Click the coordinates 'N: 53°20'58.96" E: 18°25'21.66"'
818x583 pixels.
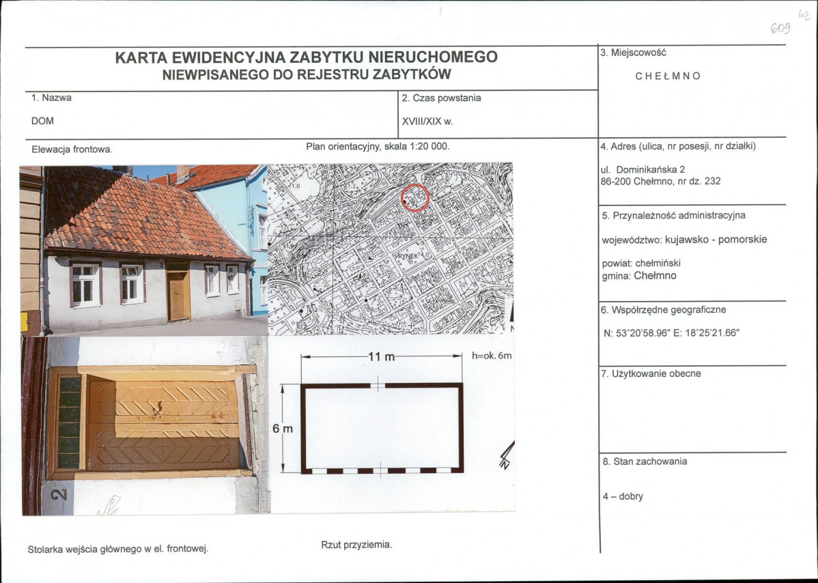[671, 332]
